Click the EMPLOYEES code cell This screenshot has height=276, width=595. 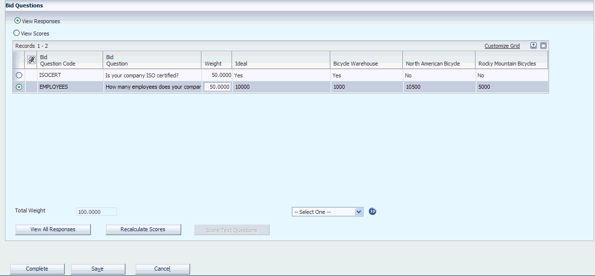(x=70, y=87)
